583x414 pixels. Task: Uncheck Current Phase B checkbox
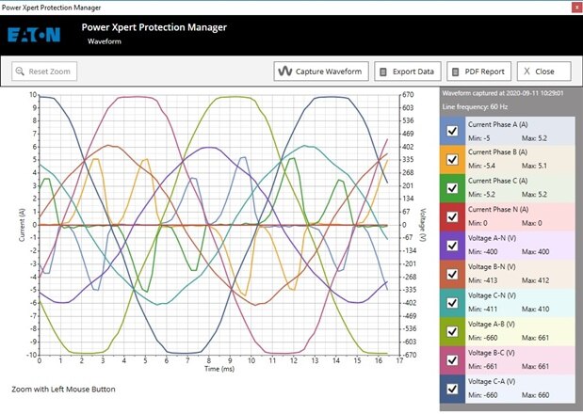[452, 159]
